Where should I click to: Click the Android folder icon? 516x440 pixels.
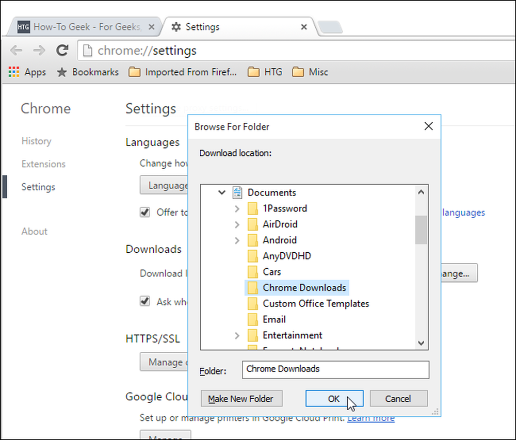[252, 240]
